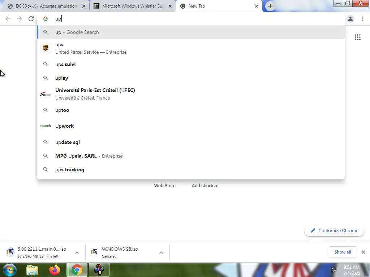Image resolution: width=370 pixels, height=277 pixels.
Task: Click the magnifier icon beside 'update sql'
Action: (x=45, y=142)
